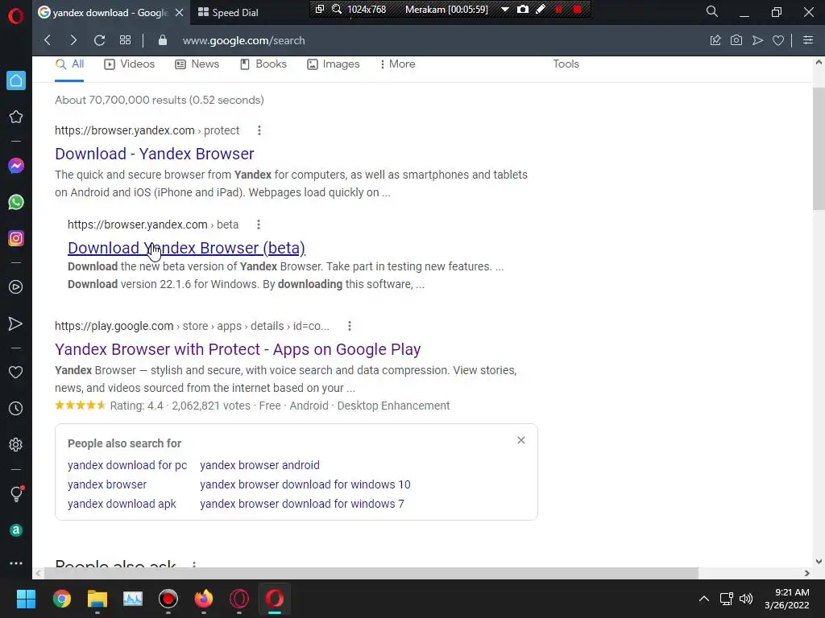Image resolution: width=825 pixels, height=618 pixels.
Task: Click the horizontal scrollbar at page bottom
Action: [x=371, y=573]
